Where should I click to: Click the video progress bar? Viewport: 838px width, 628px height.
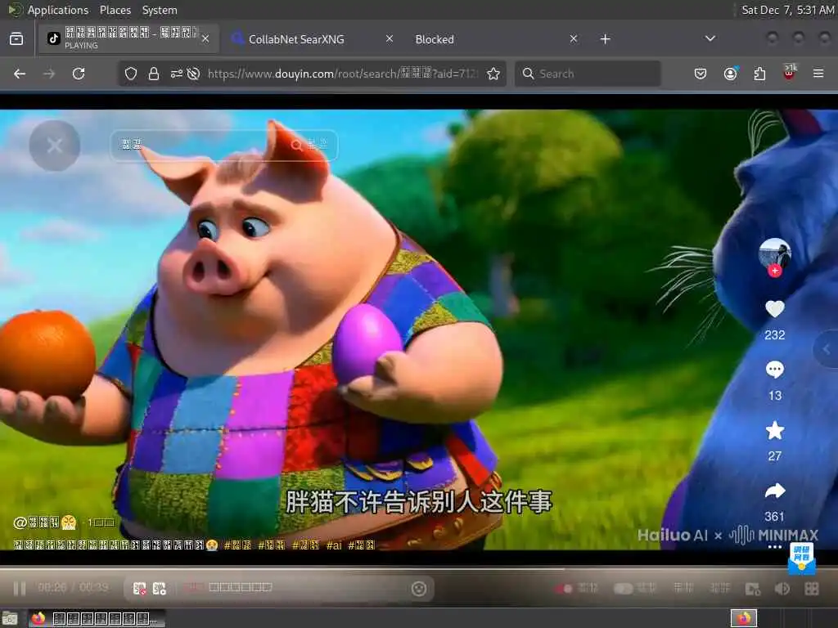419,569
